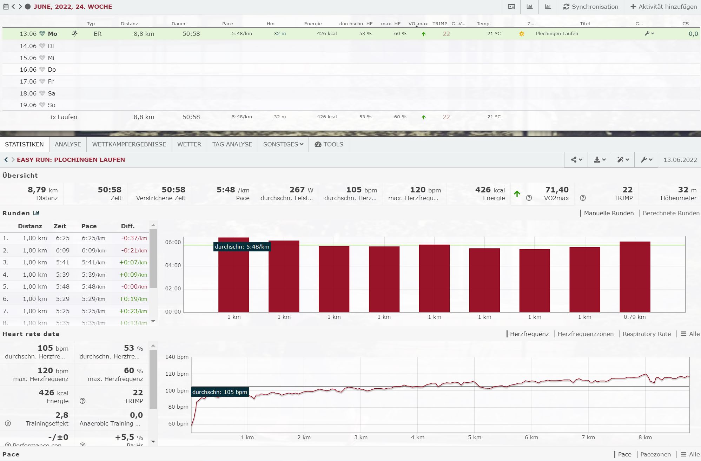Image resolution: width=701 pixels, height=461 pixels.
Task: Click the Trainingseffekt help icon
Action: point(8,423)
